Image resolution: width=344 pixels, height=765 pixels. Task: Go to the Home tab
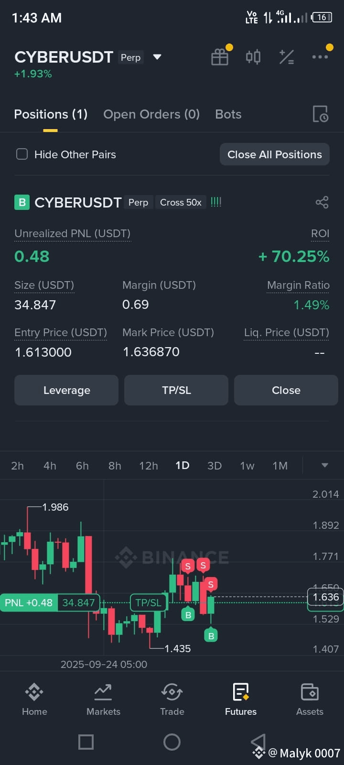tap(34, 699)
